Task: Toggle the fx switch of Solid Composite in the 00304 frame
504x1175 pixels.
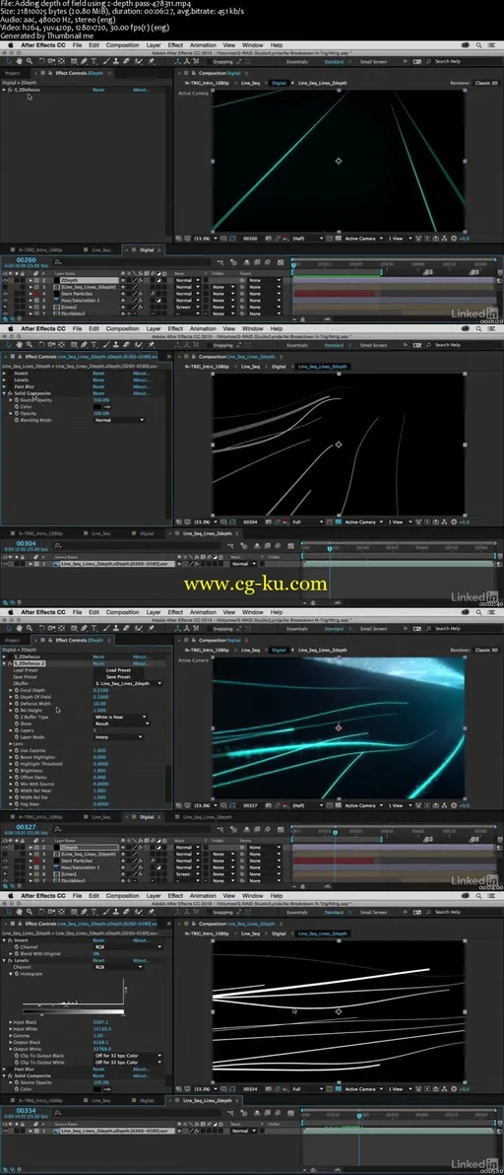Action: (x=11, y=393)
